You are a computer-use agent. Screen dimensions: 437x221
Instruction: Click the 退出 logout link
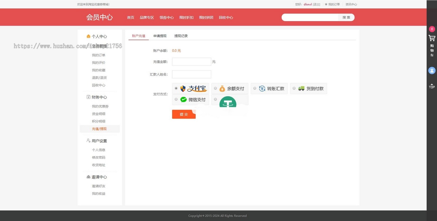click(x=316, y=4)
